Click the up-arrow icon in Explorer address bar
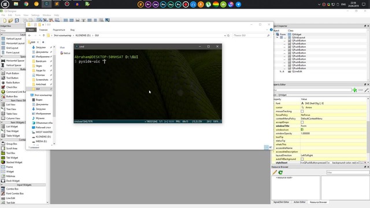The height and width of the screenshot is (208, 370). click(x=44, y=35)
